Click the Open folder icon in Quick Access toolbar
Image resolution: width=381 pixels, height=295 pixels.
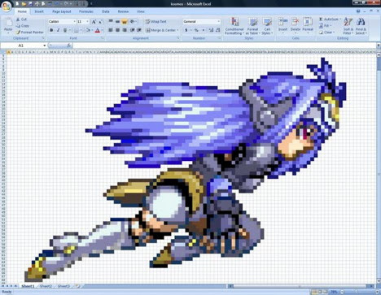24,4
